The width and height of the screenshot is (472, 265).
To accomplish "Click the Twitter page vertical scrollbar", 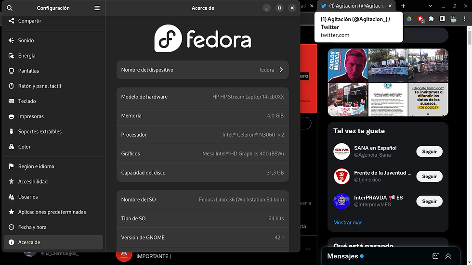I will point(469,38).
